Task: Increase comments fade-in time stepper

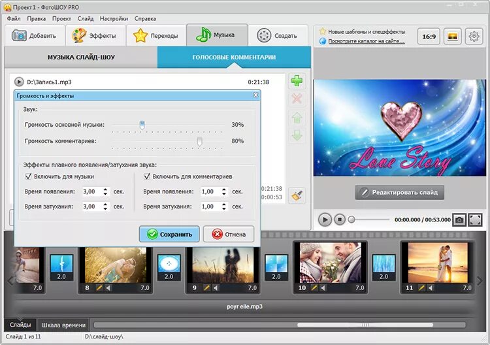Action: tap(223, 189)
